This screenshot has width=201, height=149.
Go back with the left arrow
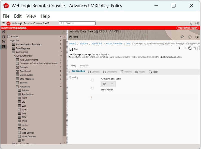(x=180, y=48)
